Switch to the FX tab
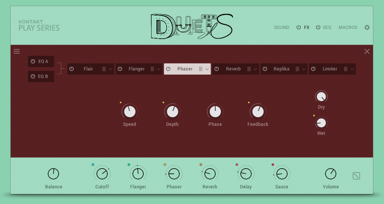This screenshot has height=204, width=384. (307, 27)
